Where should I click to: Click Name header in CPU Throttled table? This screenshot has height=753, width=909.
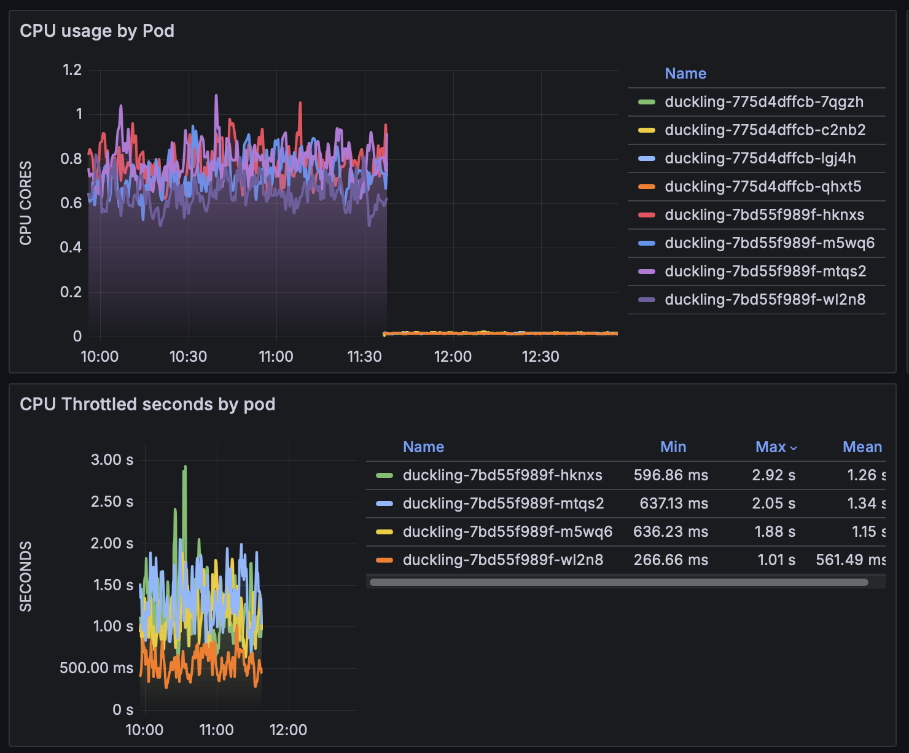[423, 447]
